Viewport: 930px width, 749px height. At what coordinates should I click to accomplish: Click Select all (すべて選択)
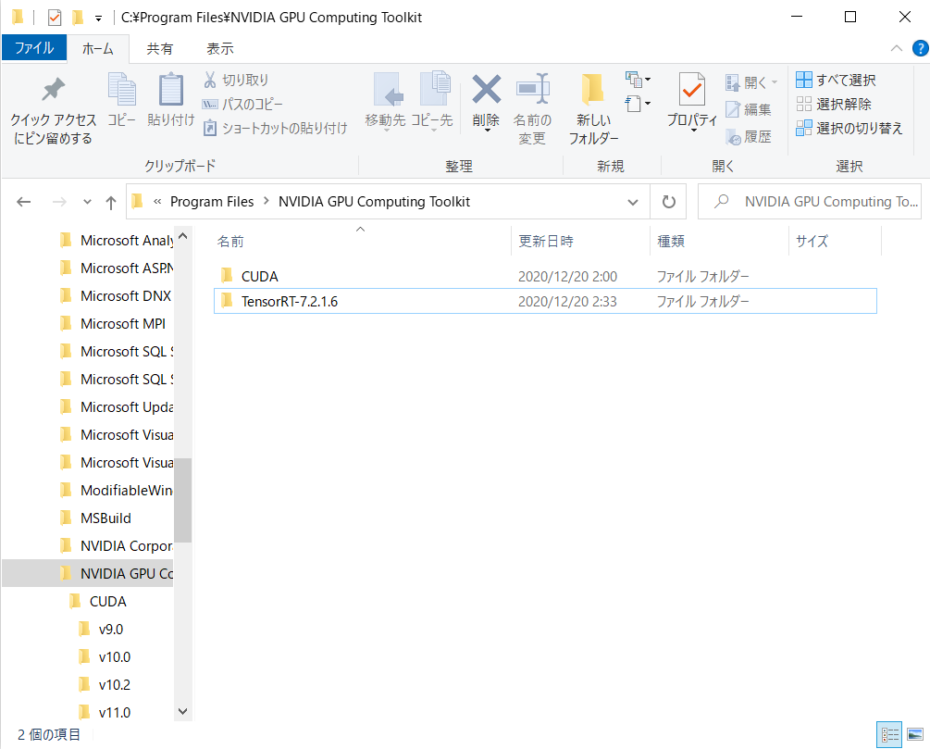[836, 80]
